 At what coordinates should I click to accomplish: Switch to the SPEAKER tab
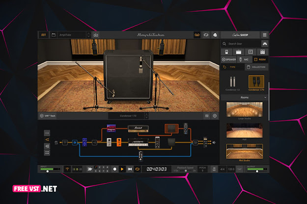[229, 60]
